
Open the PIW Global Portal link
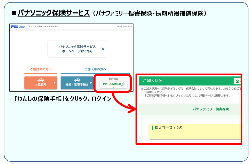point(126,26)
